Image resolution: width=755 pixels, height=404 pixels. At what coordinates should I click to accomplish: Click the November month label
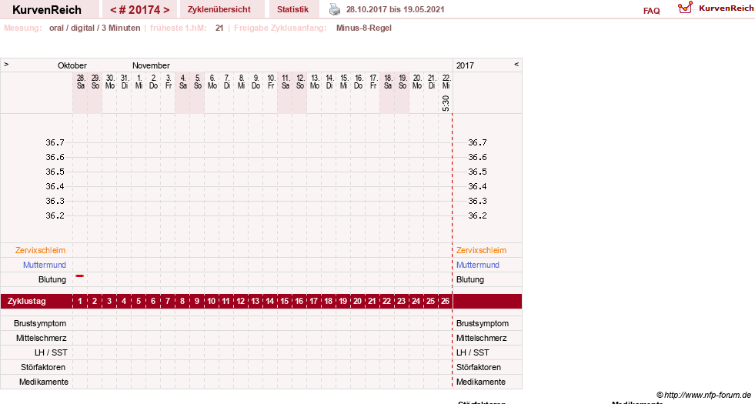151,65
